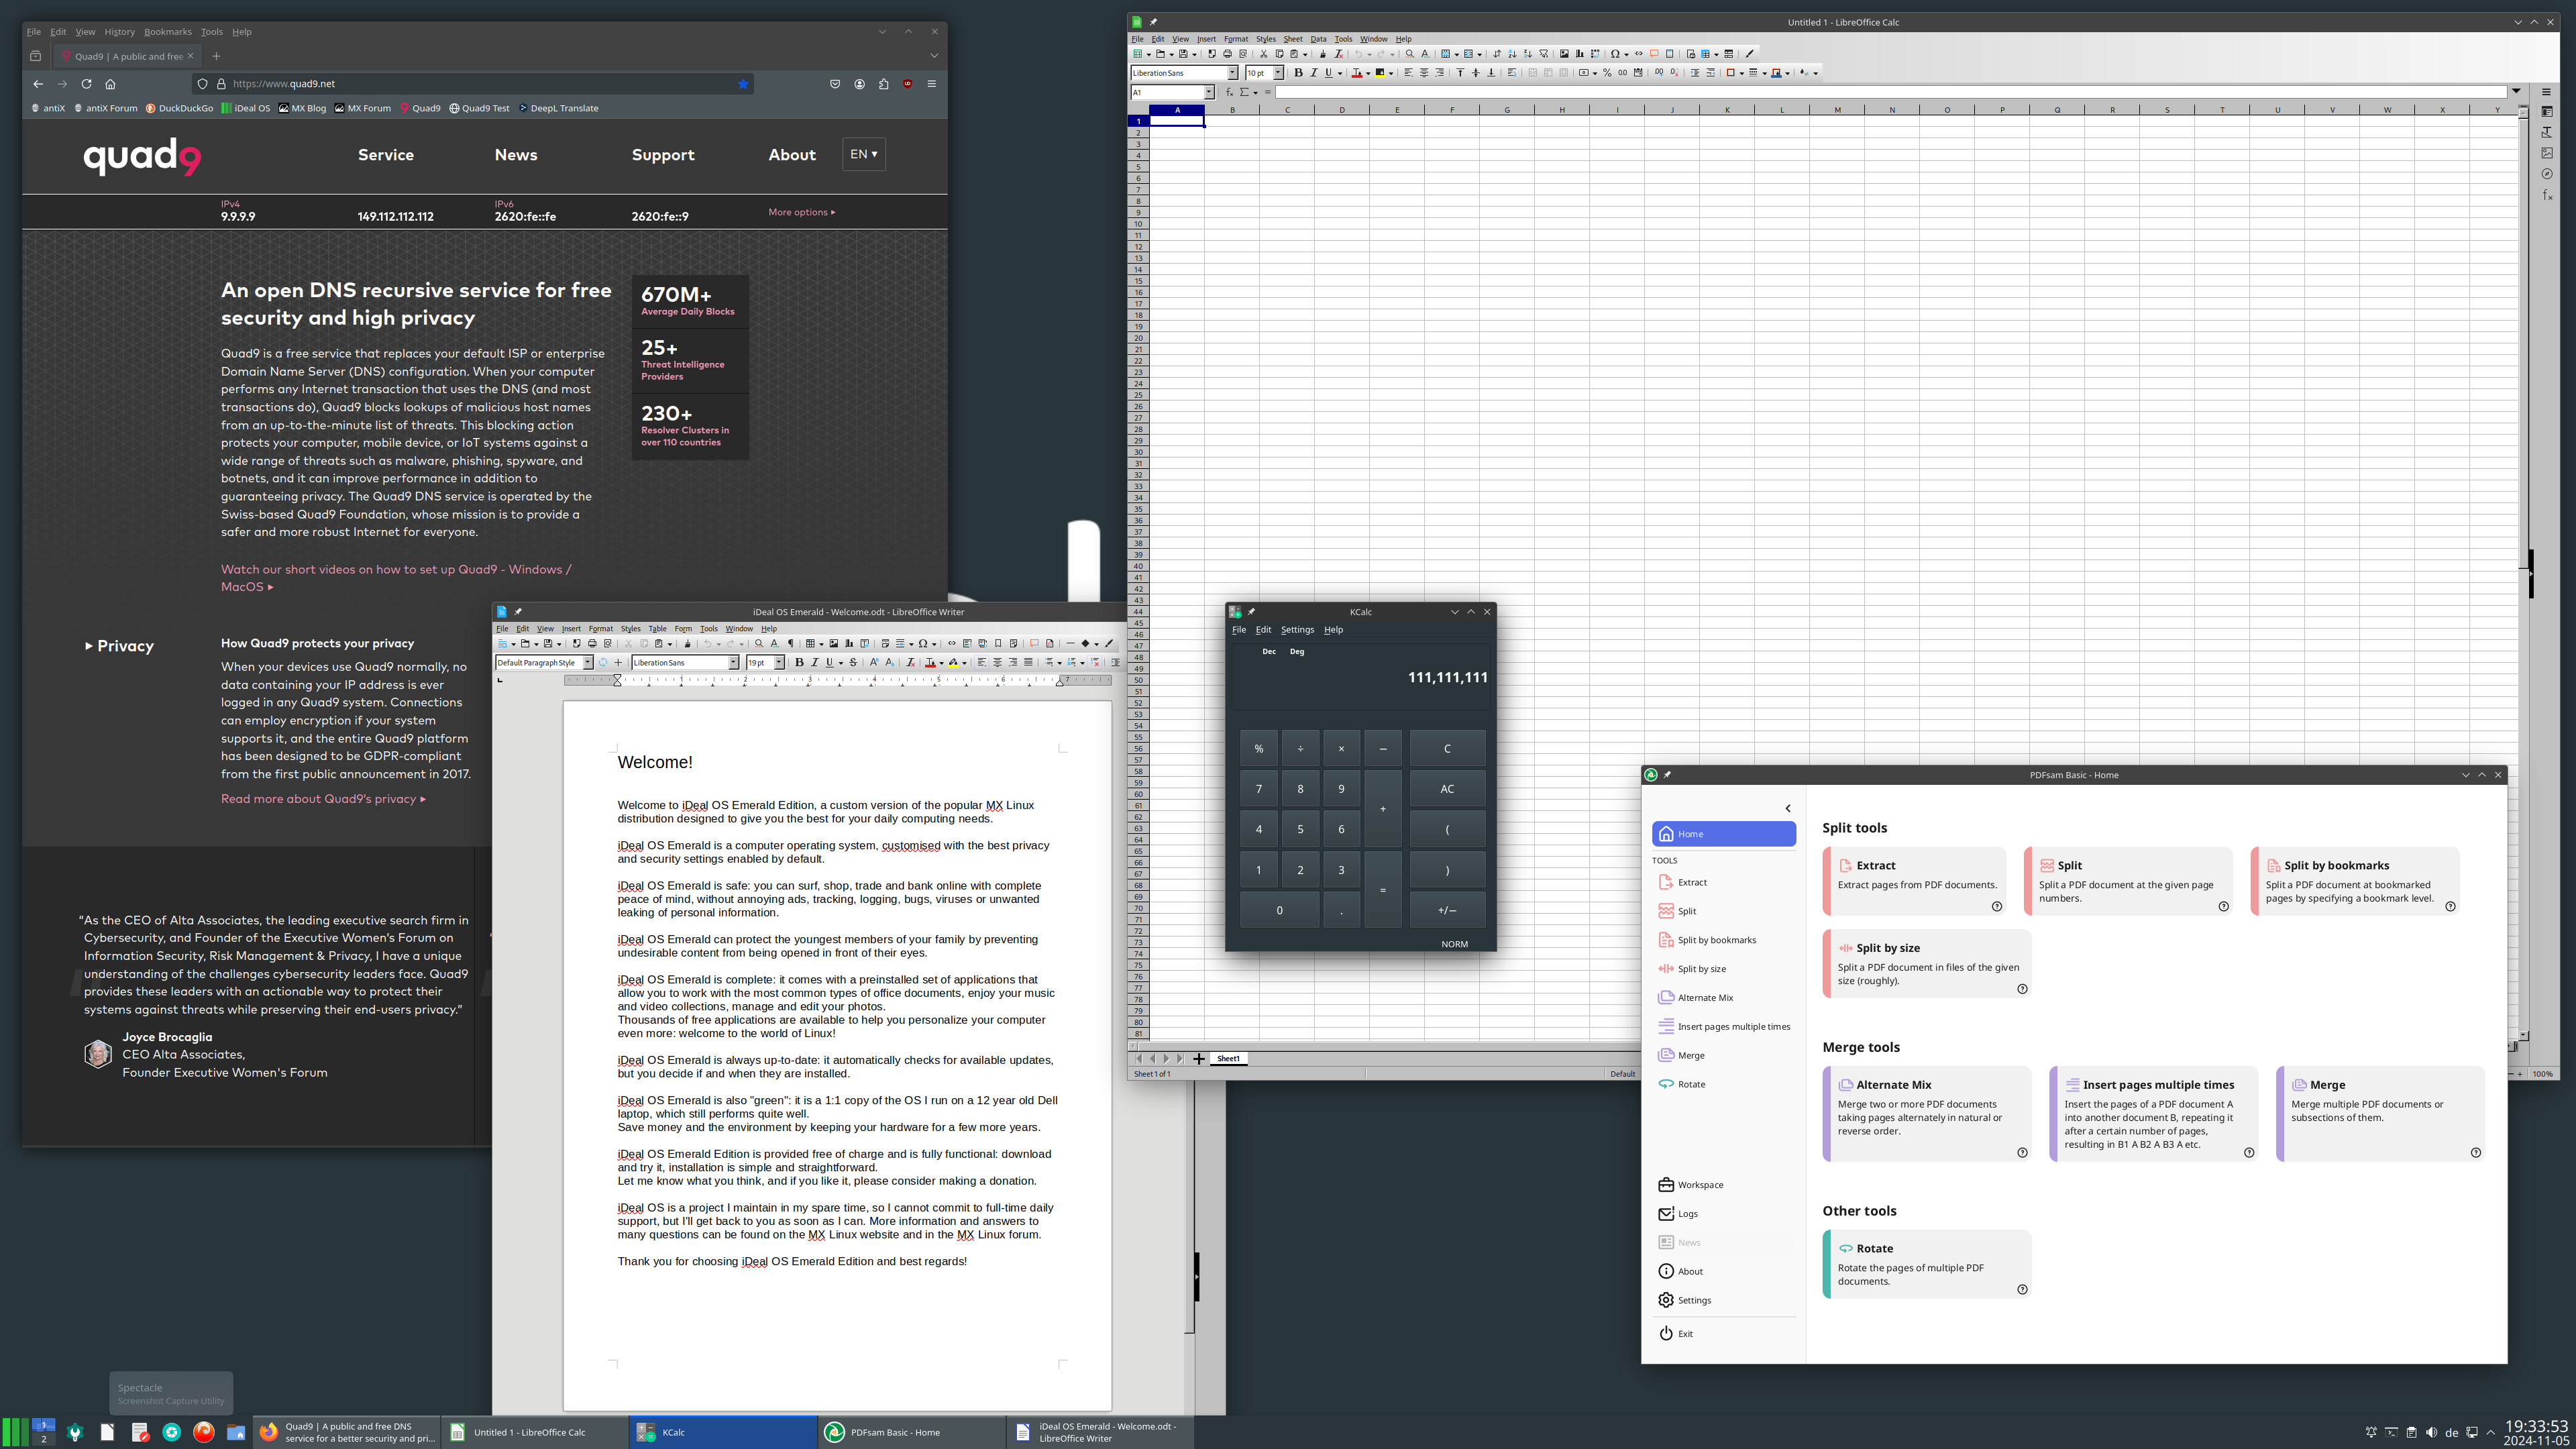Screen dimensions: 2576x1449
Task: Click Function Wizard fx icon in Calc
Action: (1230, 92)
